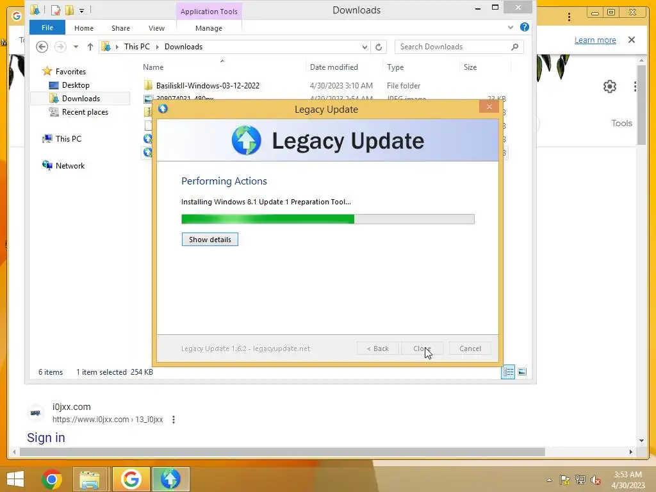Click the installation progress bar
The width and height of the screenshot is (656, 492).
pos(327,219)
